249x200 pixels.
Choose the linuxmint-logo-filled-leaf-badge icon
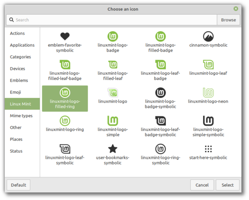click(x=65, y=65)
